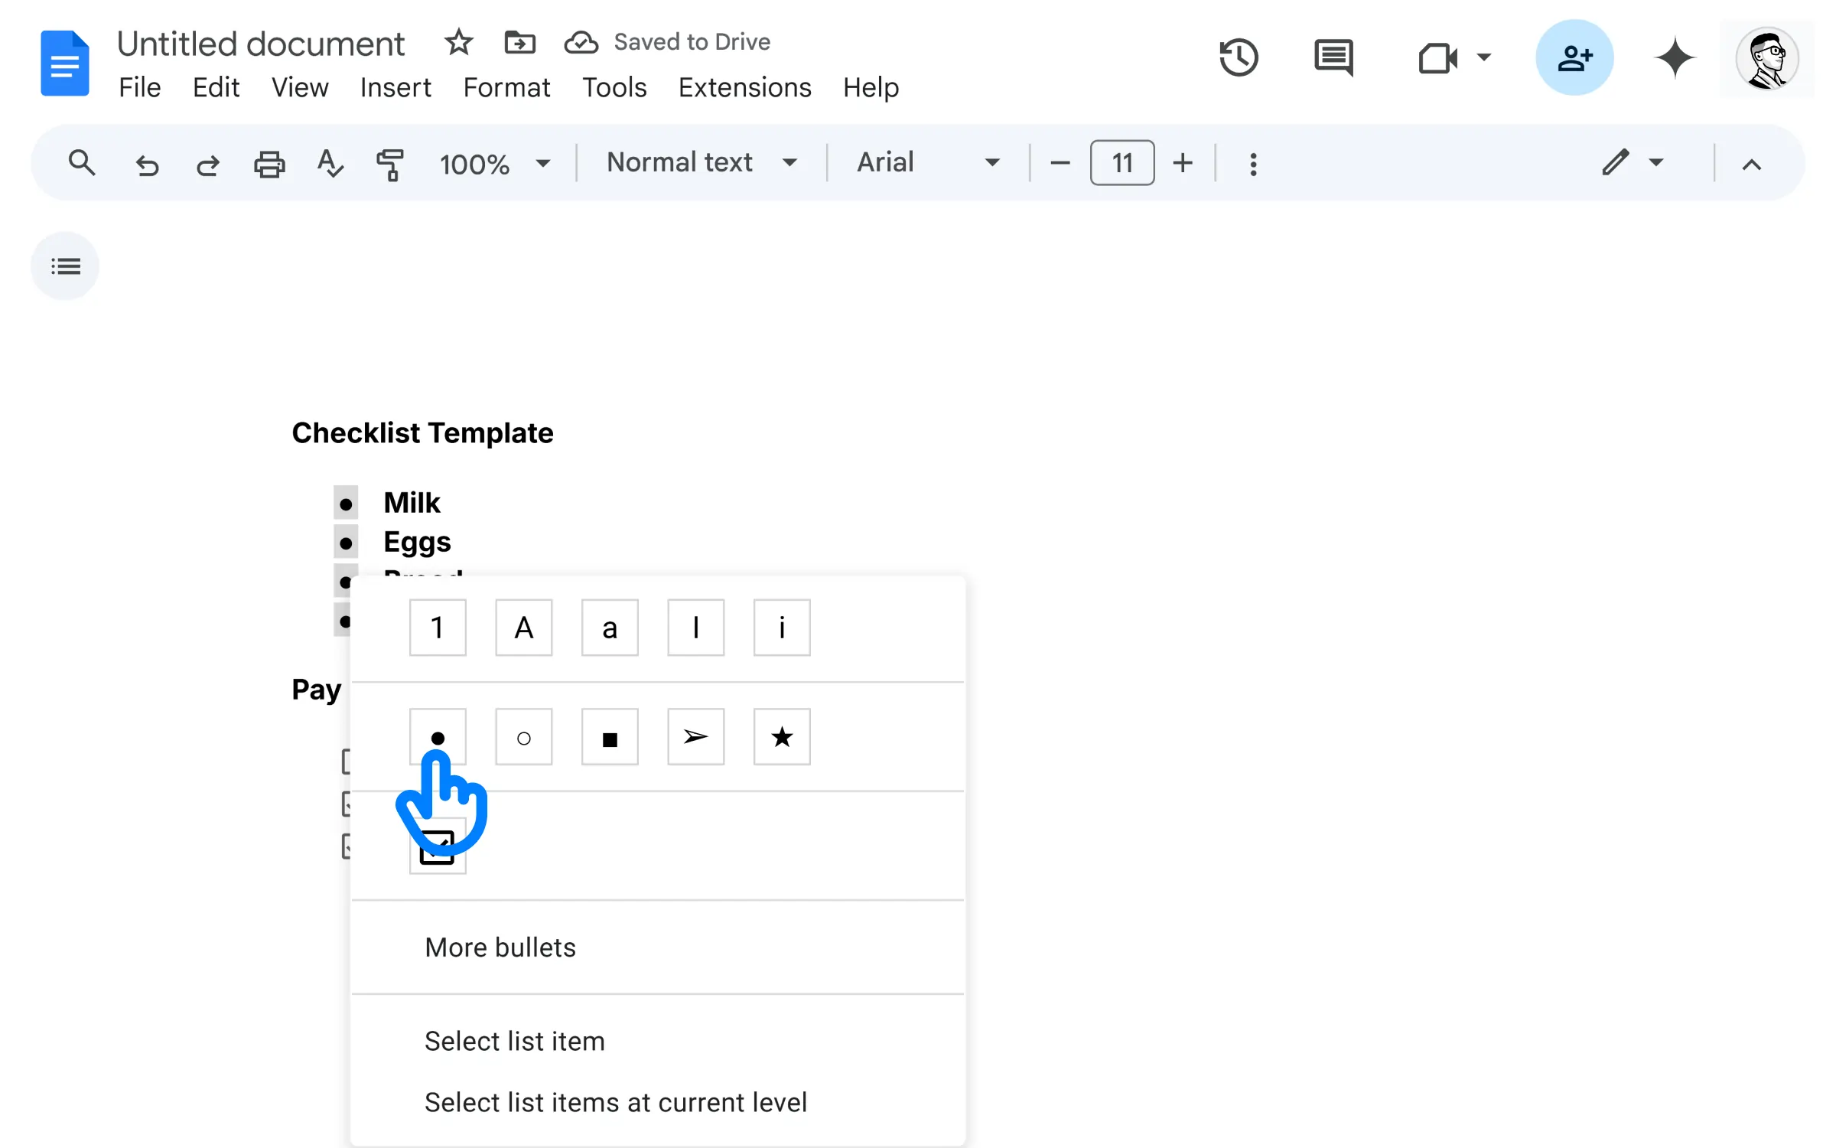Show all comments icon
Image resolution: width=1836 pixels, height=1148 pixels.
tap(1333, 57)
